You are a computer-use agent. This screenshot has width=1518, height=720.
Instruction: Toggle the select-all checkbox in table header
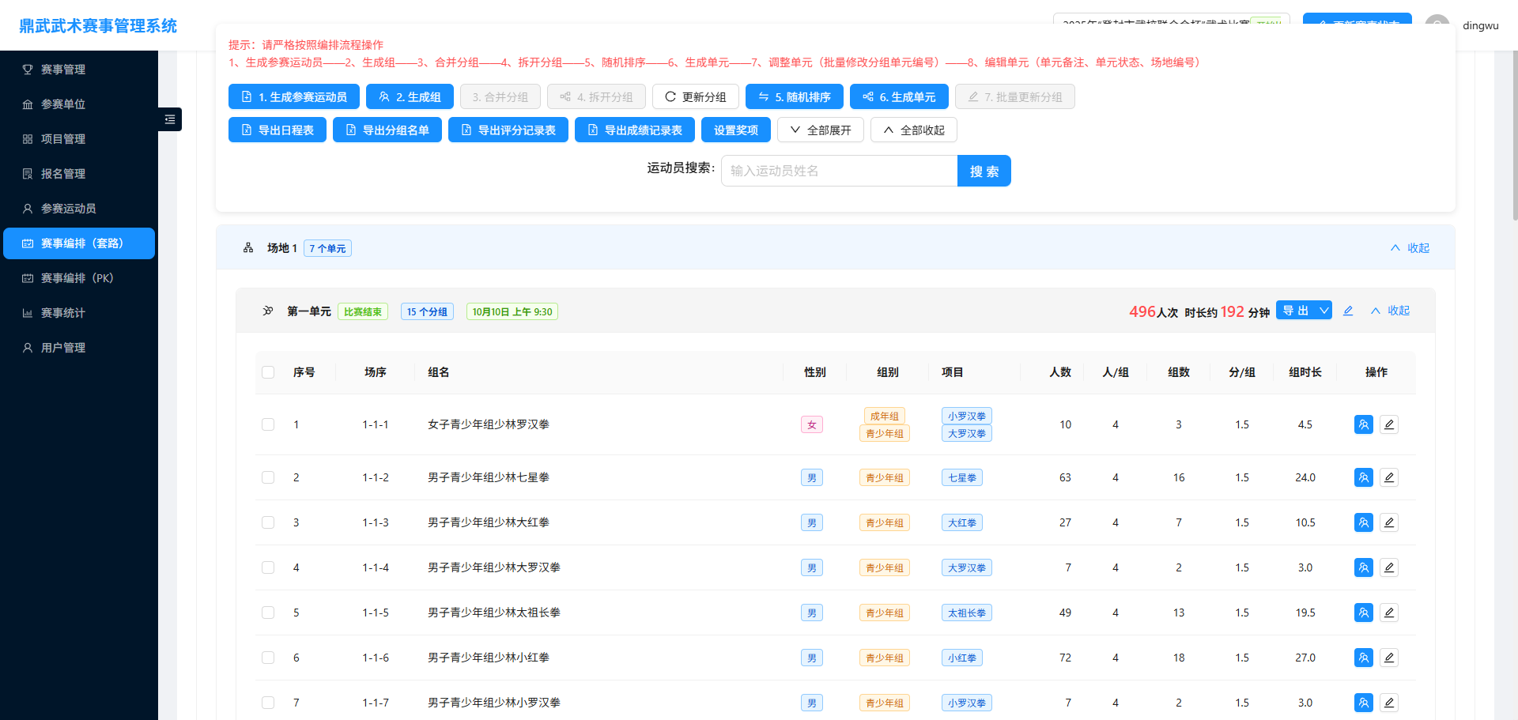(268, 372)
